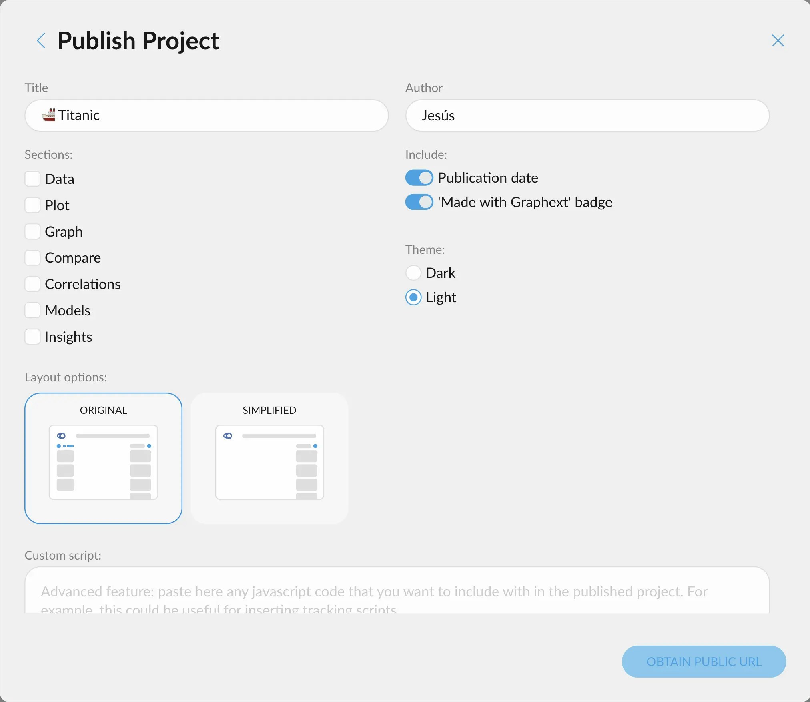Close the Publish Project dialog
This screenshot has width=810, height=702.
click(x=778, y=40)
